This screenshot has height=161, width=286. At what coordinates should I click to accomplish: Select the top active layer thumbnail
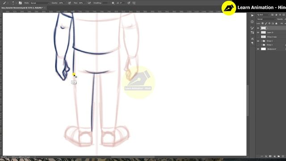click(x=263, y=28)
